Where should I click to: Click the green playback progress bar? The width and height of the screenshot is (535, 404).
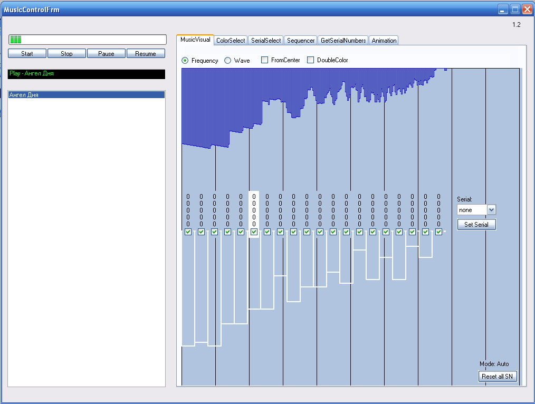87,40
